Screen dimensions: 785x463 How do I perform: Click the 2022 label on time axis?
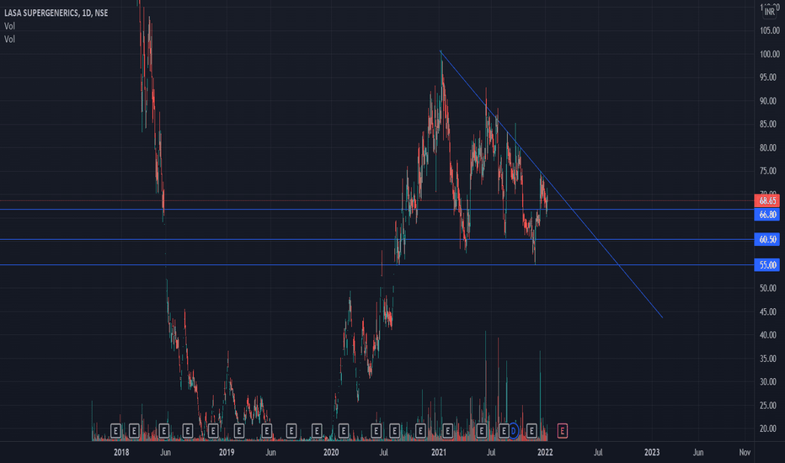pos(545,452)
